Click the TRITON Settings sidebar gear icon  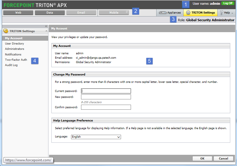click(x=6, y=31)
